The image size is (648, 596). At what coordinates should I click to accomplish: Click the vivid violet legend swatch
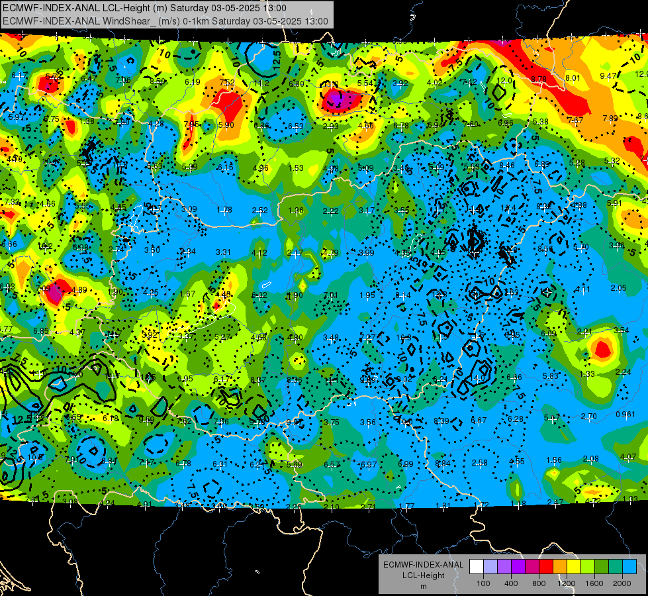[518, 567]
